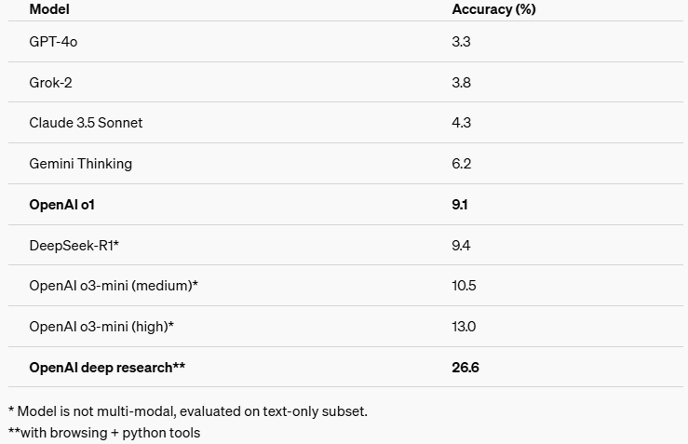Click the Model column header
This screenshot has height=444, width=688.
click(x=49, y=9)
